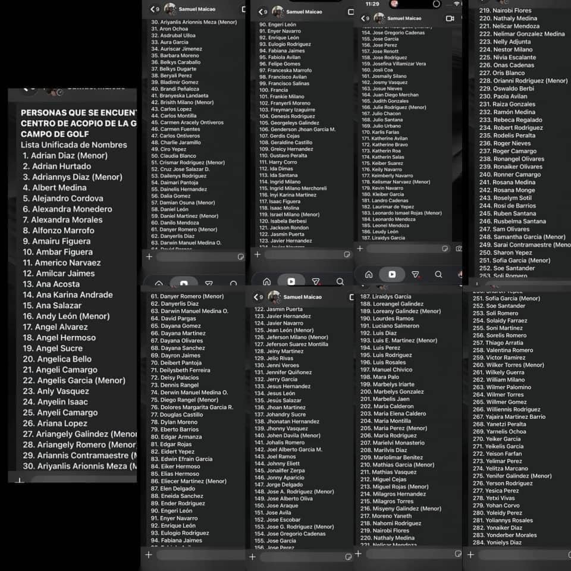Image resolution: width=571 pixels, height=571 pixels.
Task: Tap search icon in the 90–123 names navigation bar
Action: 340,281
